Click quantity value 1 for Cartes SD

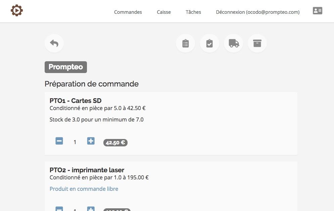75,142
